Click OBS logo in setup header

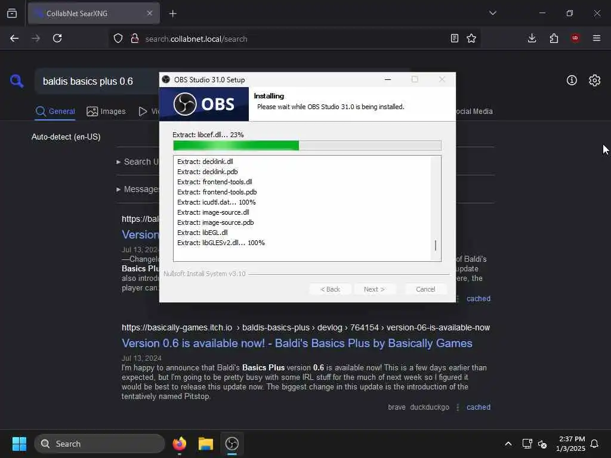[204, 104]
